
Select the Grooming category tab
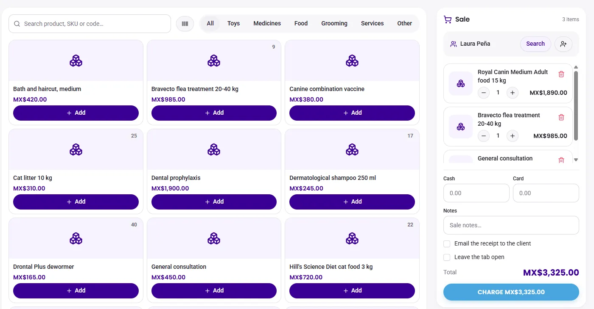pyautogui.click(x=334, y=23)
